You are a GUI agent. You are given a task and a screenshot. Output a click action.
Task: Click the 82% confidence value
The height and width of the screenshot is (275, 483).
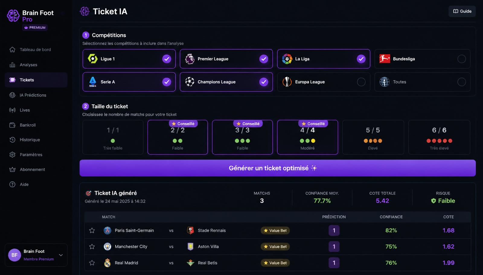pos(391,230)
